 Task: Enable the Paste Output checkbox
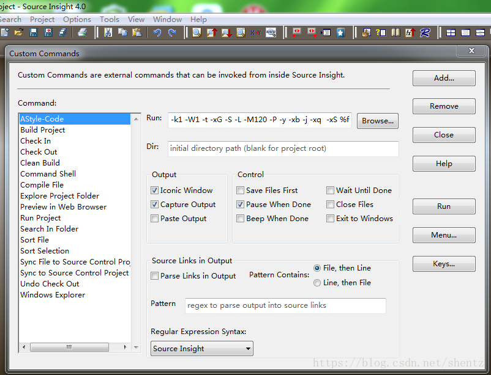154,219
